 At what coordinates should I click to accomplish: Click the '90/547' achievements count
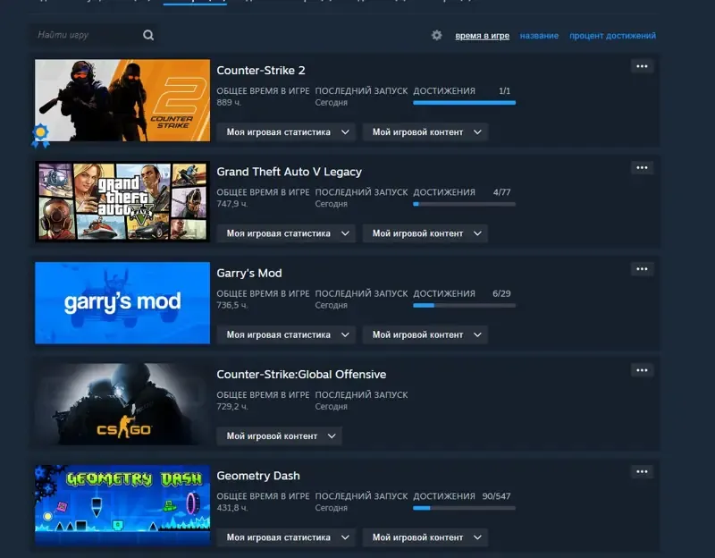(x=497, y=496)
